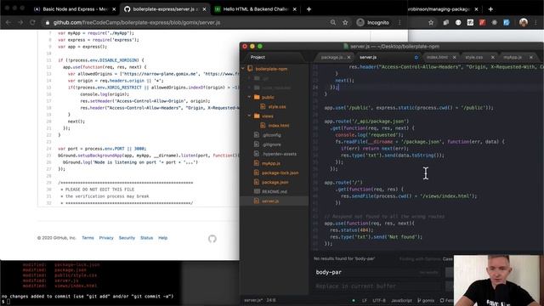Collapse the boilerplate-npm root folder
The width and height of the screenshot is (544, 306).
[243, 69]
